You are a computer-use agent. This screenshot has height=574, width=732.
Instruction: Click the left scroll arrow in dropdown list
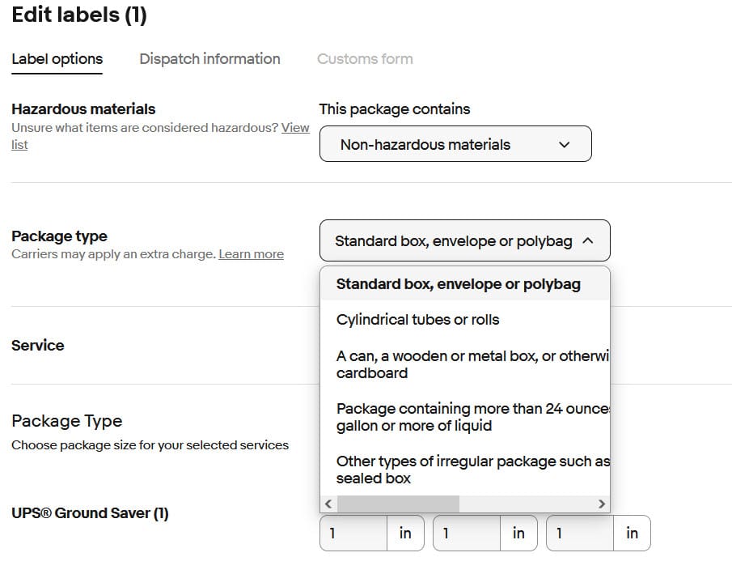point(328,504)
